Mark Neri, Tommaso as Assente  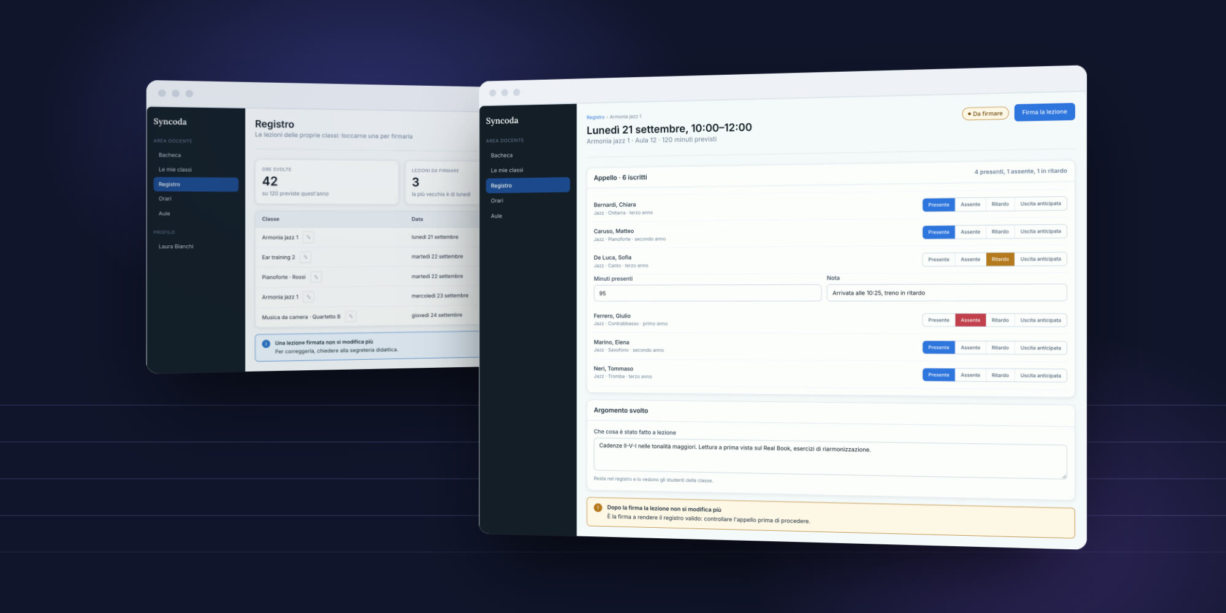pos(970,375)
